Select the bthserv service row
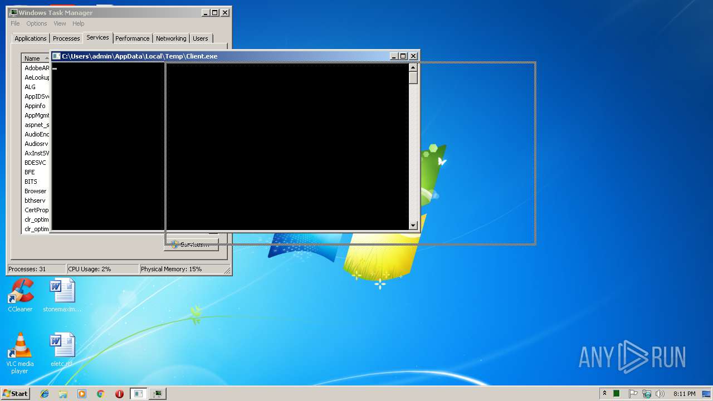This screenshot has width=713, height=401. pyautogui.click(x=36, y=200)
